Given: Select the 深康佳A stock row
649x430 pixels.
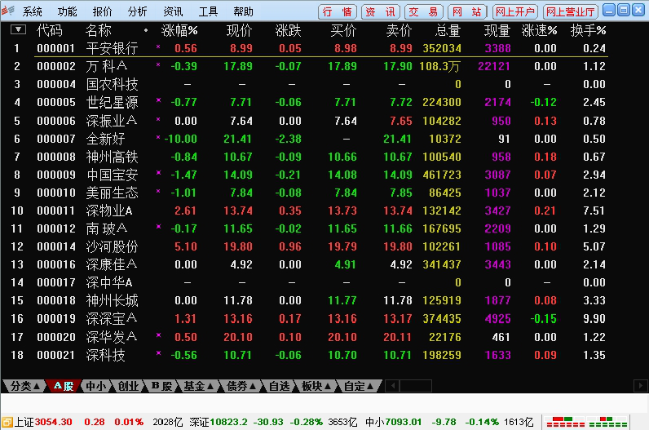Looking at the screenshot, I should coord(309,264).
